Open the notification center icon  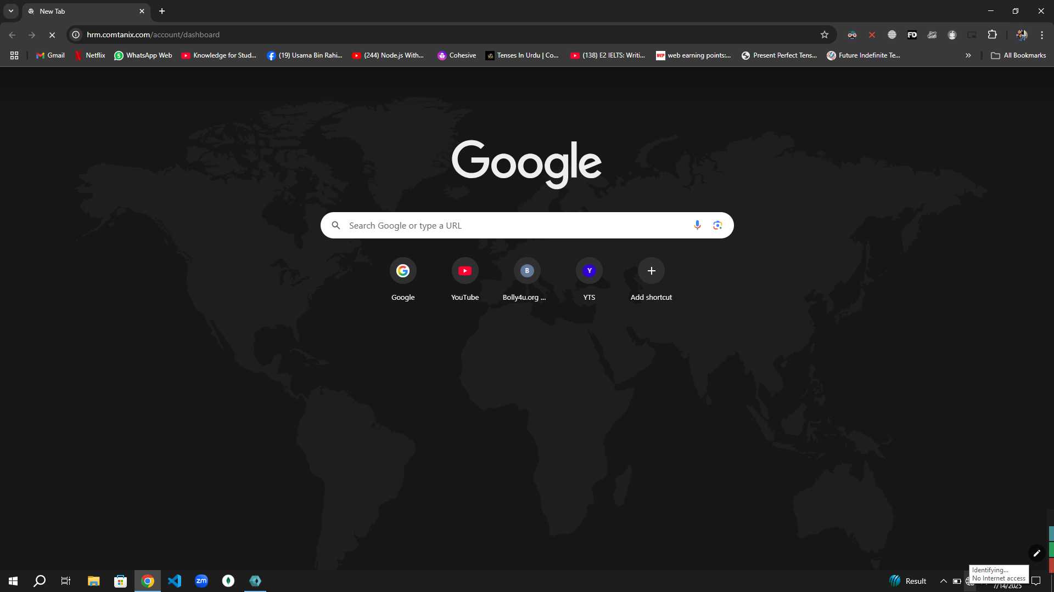coord(1036,581)
